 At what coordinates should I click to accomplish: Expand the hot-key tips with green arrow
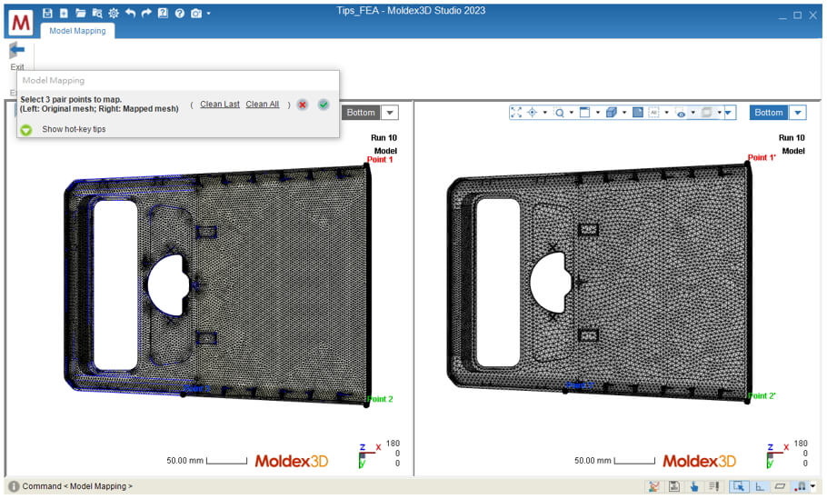tap(25, 129)
